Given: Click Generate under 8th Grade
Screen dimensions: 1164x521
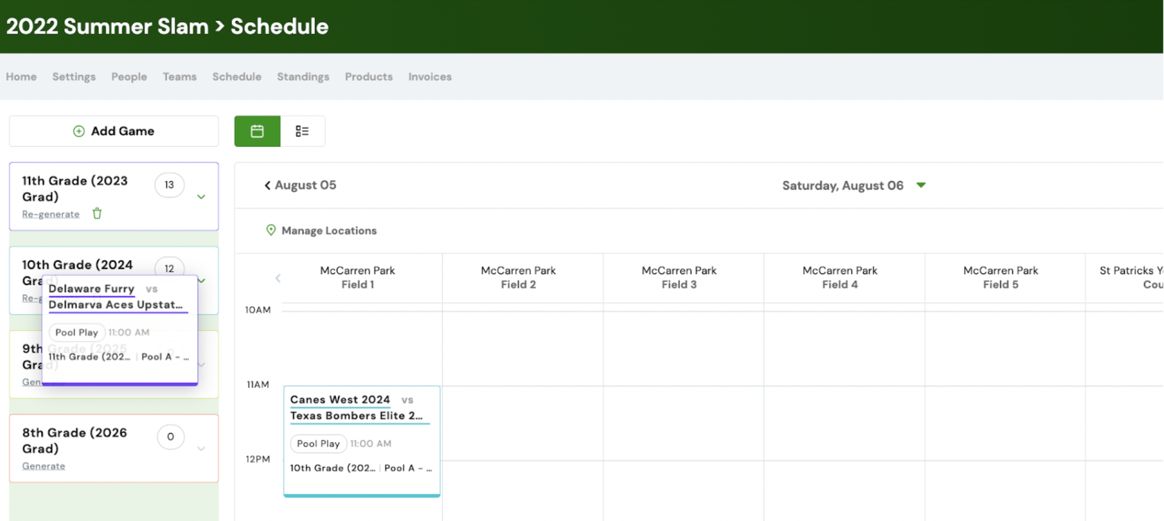Looking at the screenshot, I should (43, 465).
